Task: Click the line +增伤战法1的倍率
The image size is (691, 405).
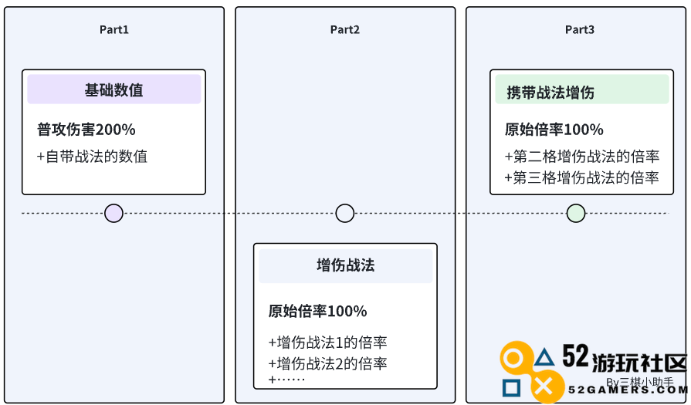Action: point(328,342)
